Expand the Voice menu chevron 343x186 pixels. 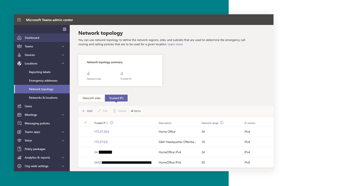(63, 140)
